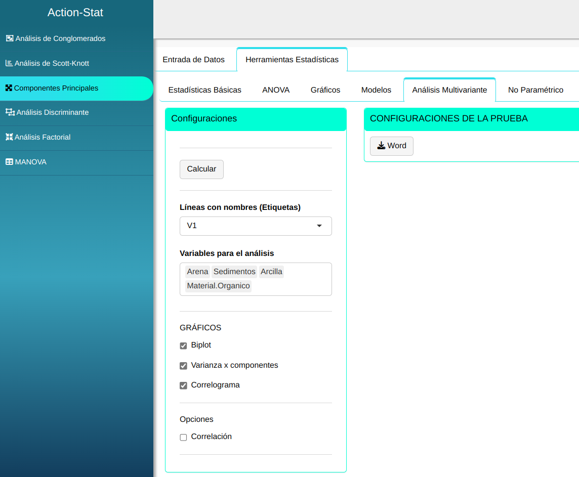Click the Scott-Knott analysis icon
This screenshot has width=579, height=477.
point(9,63)
